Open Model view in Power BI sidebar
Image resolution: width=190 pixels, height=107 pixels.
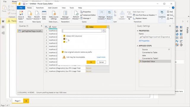tap(3, 33)
